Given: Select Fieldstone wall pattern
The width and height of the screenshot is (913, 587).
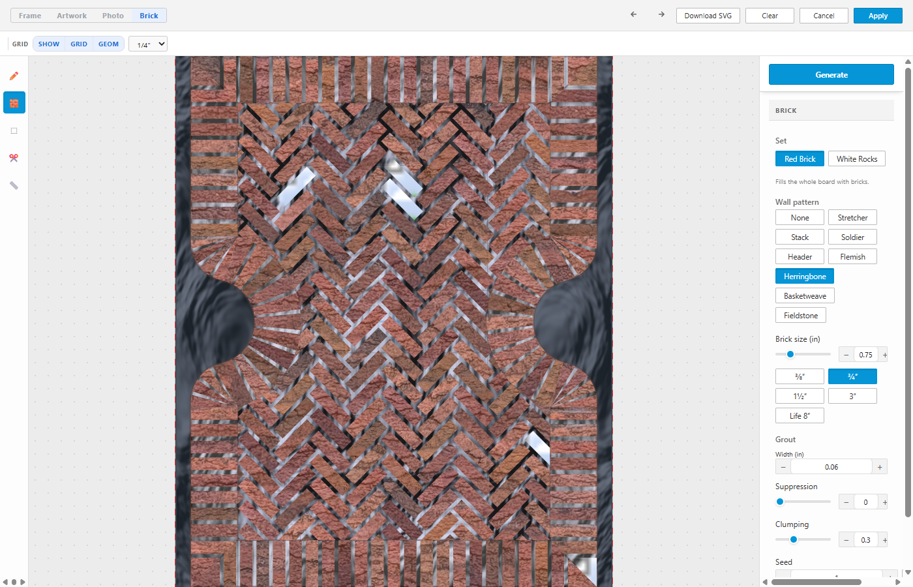Looking at the screenshot, I should [801, 316].
